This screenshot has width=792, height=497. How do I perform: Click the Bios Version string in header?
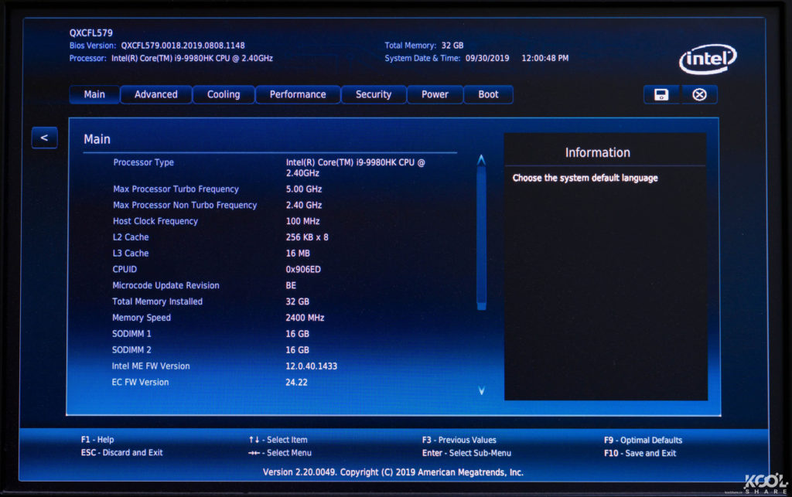(183, 46)
